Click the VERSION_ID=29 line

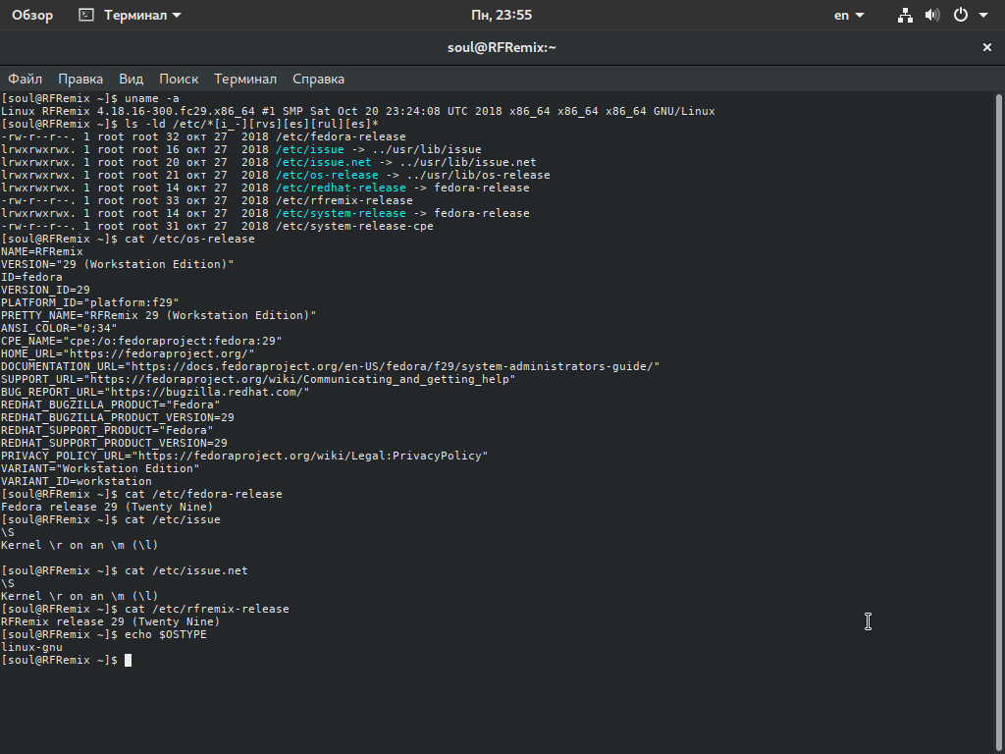point(45,290)
